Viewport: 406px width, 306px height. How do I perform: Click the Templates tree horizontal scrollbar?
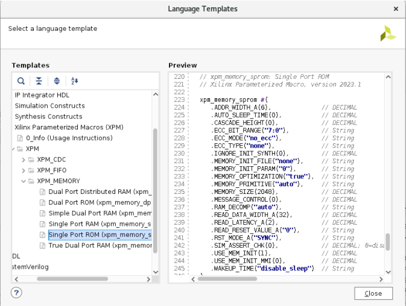[72, 279]
